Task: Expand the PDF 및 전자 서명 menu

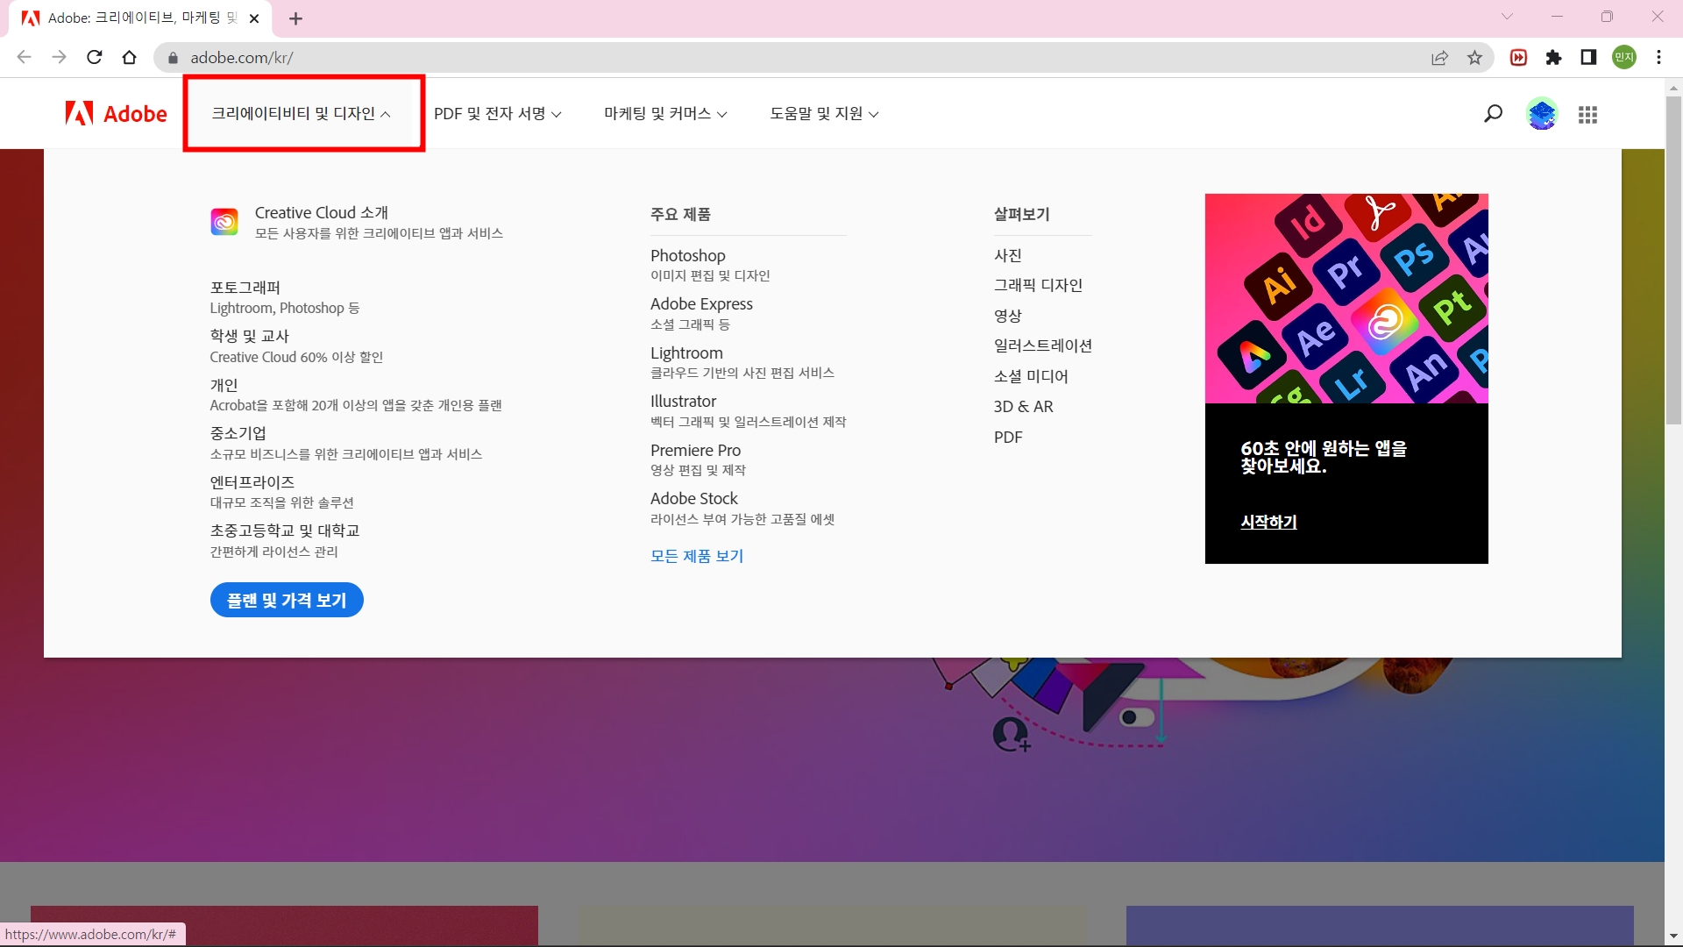Action: pyautogui.click(x=498, y=114)
